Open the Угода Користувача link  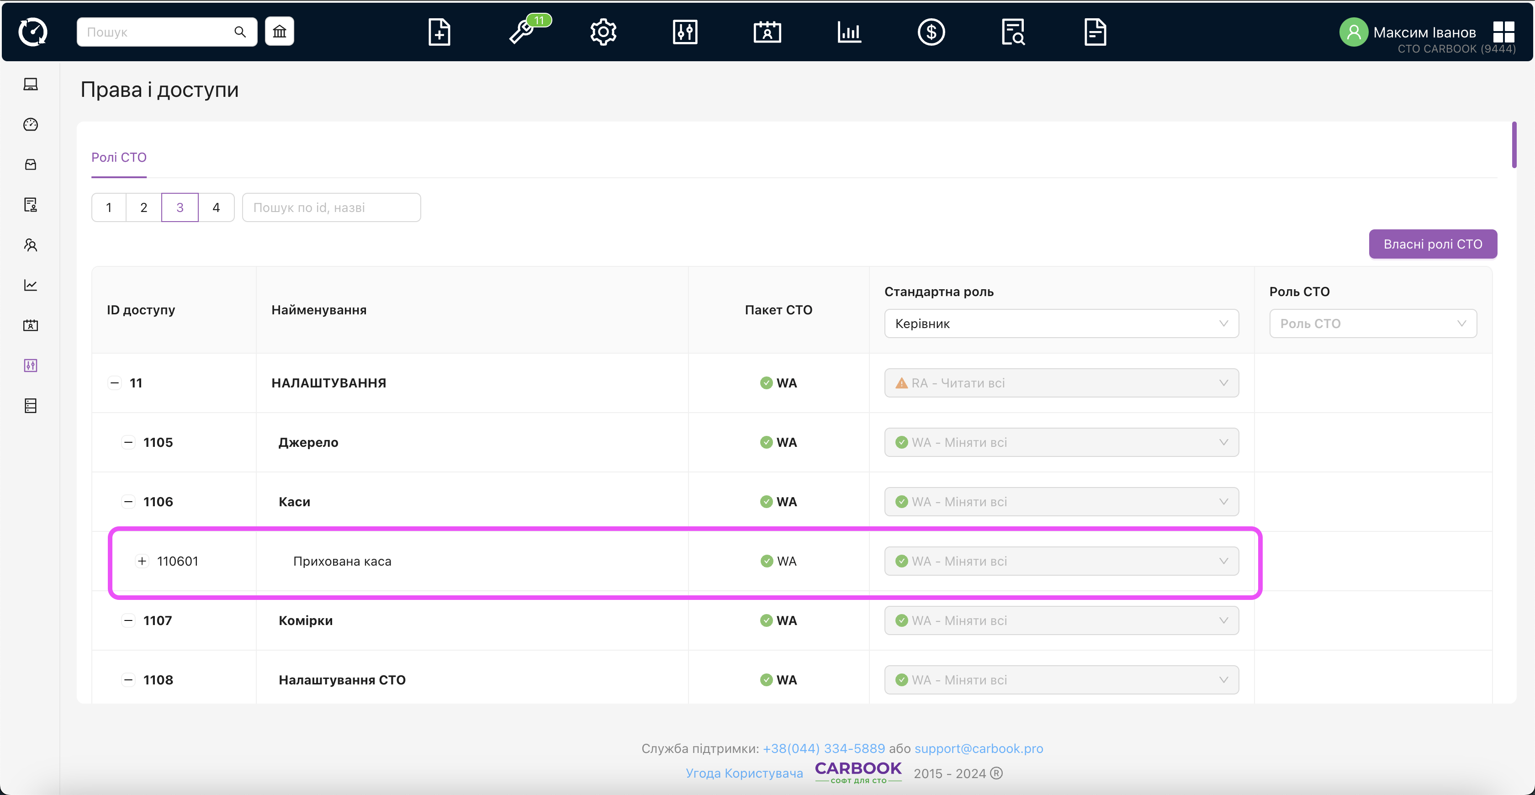744,773
